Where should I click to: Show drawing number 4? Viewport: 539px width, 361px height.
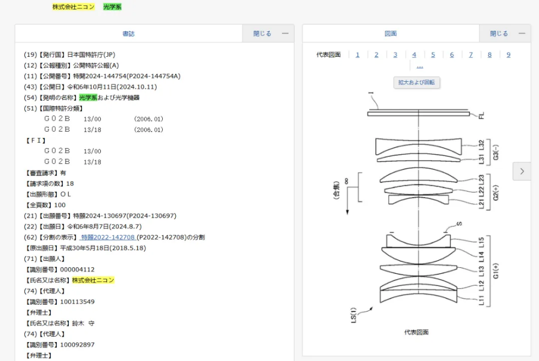pyautogui.click(x=414, y=55)
